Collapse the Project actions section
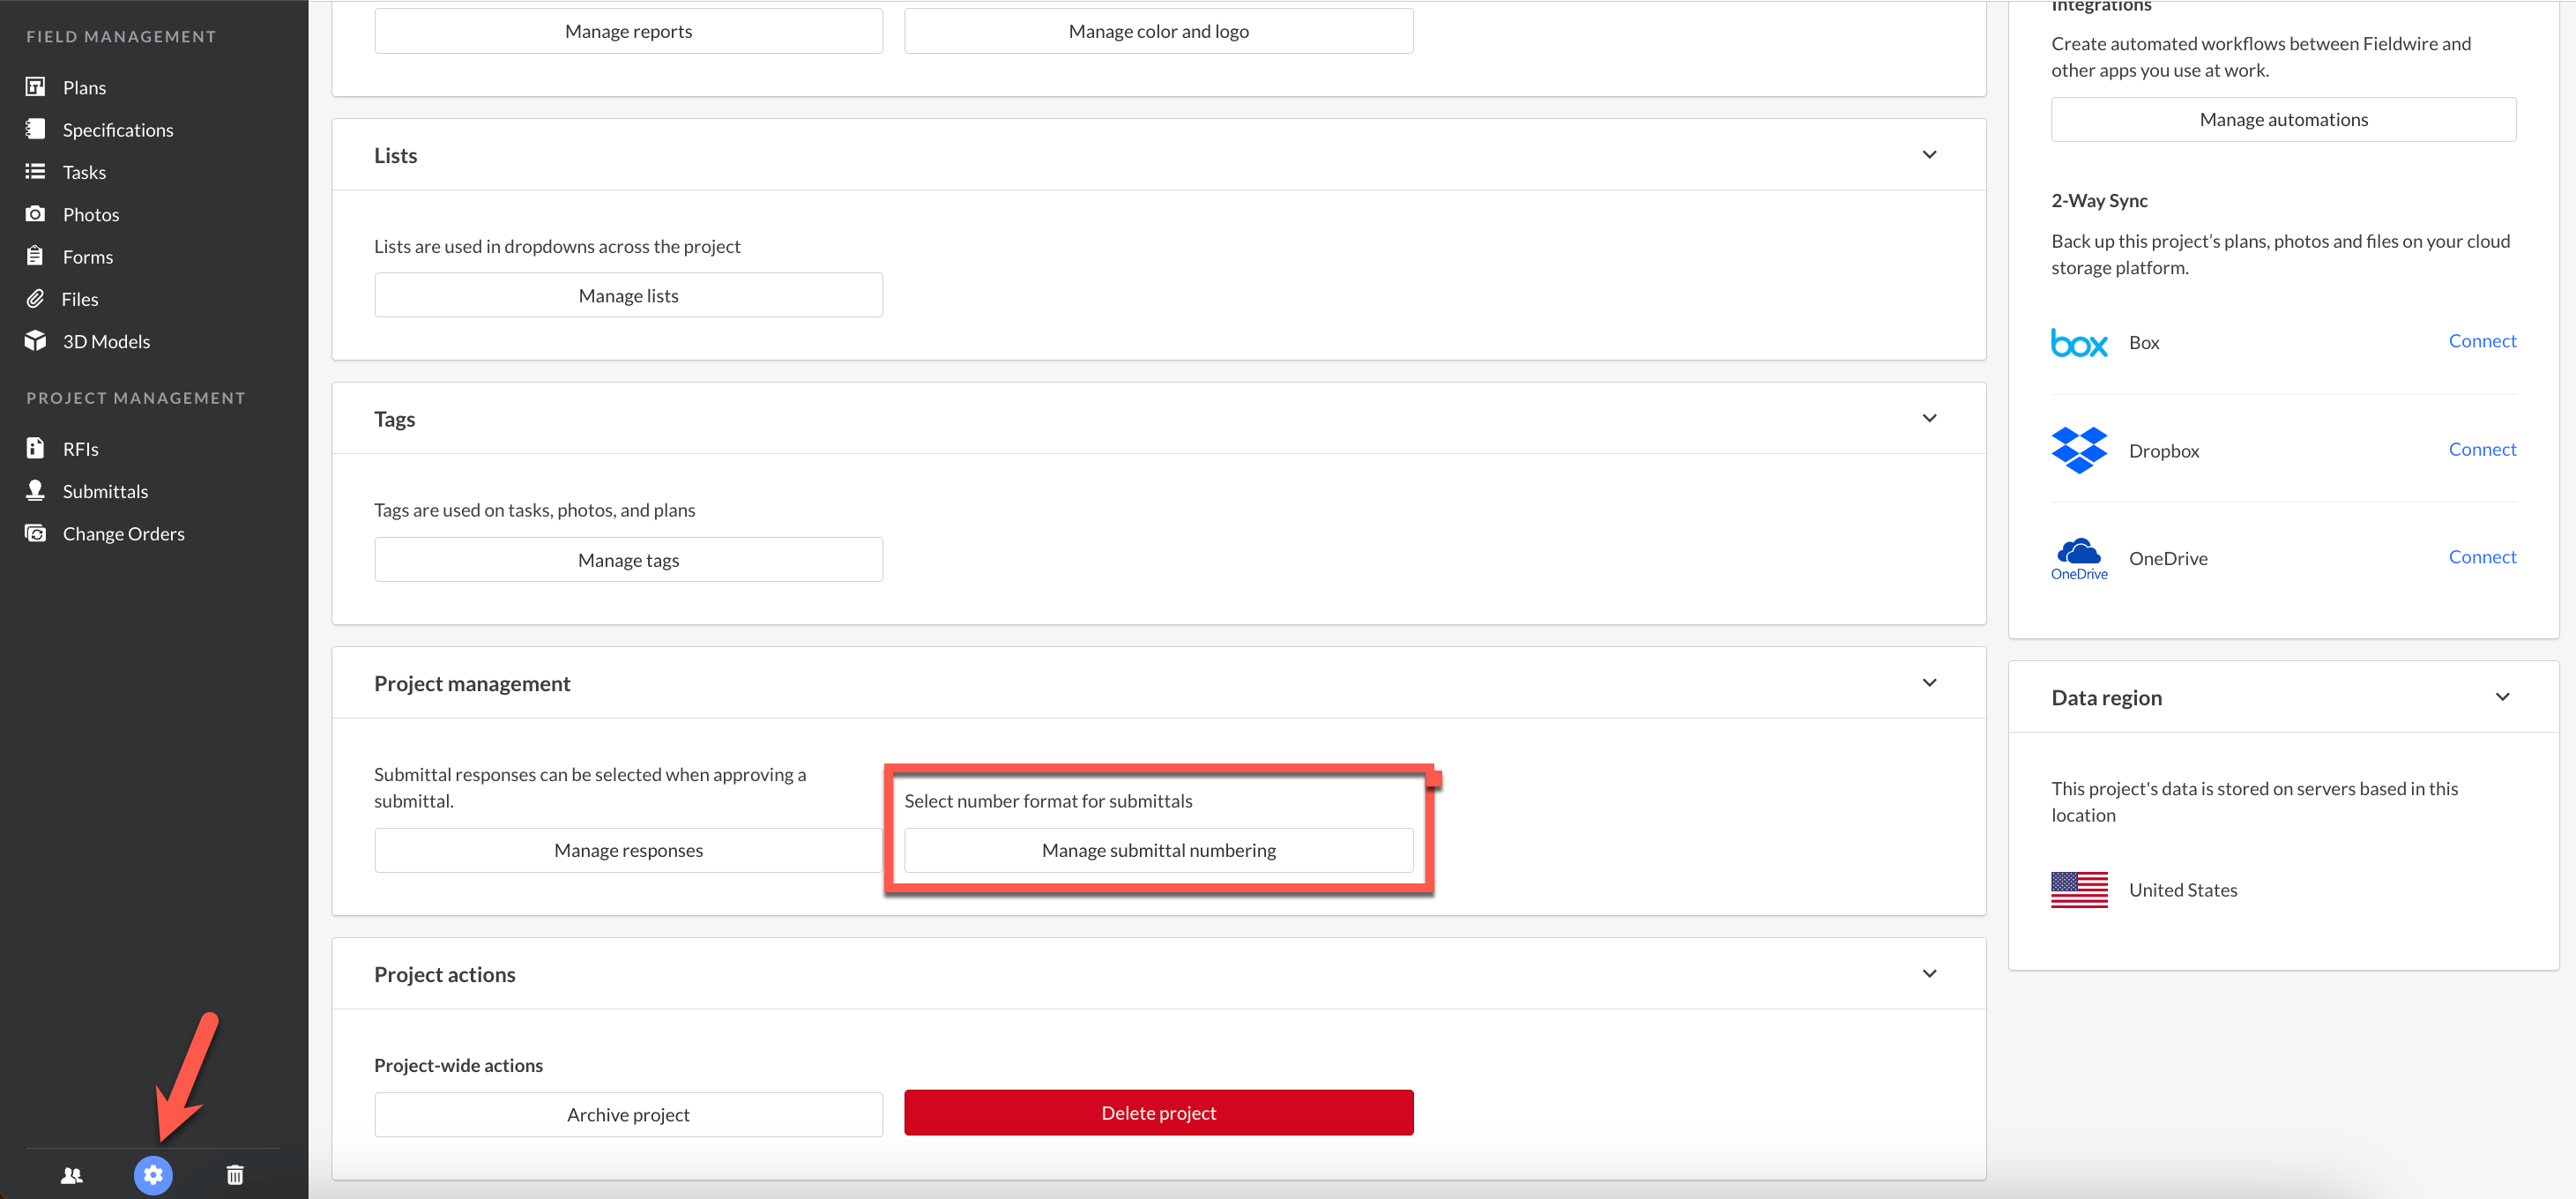This screenshot has width=2576, height=1199. (1929, 974)
